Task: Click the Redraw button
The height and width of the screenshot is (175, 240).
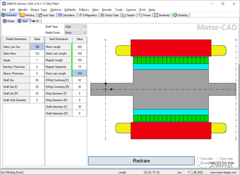Action: click(141, 161)
